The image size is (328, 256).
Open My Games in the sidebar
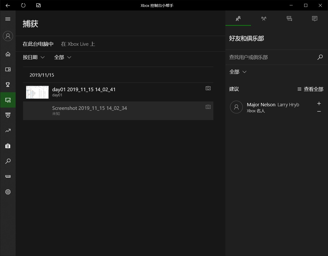8,69
